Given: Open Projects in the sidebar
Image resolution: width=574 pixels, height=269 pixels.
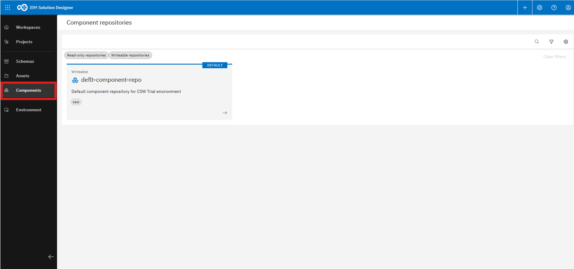Looking at the screenshot, I should pos(24,42).
